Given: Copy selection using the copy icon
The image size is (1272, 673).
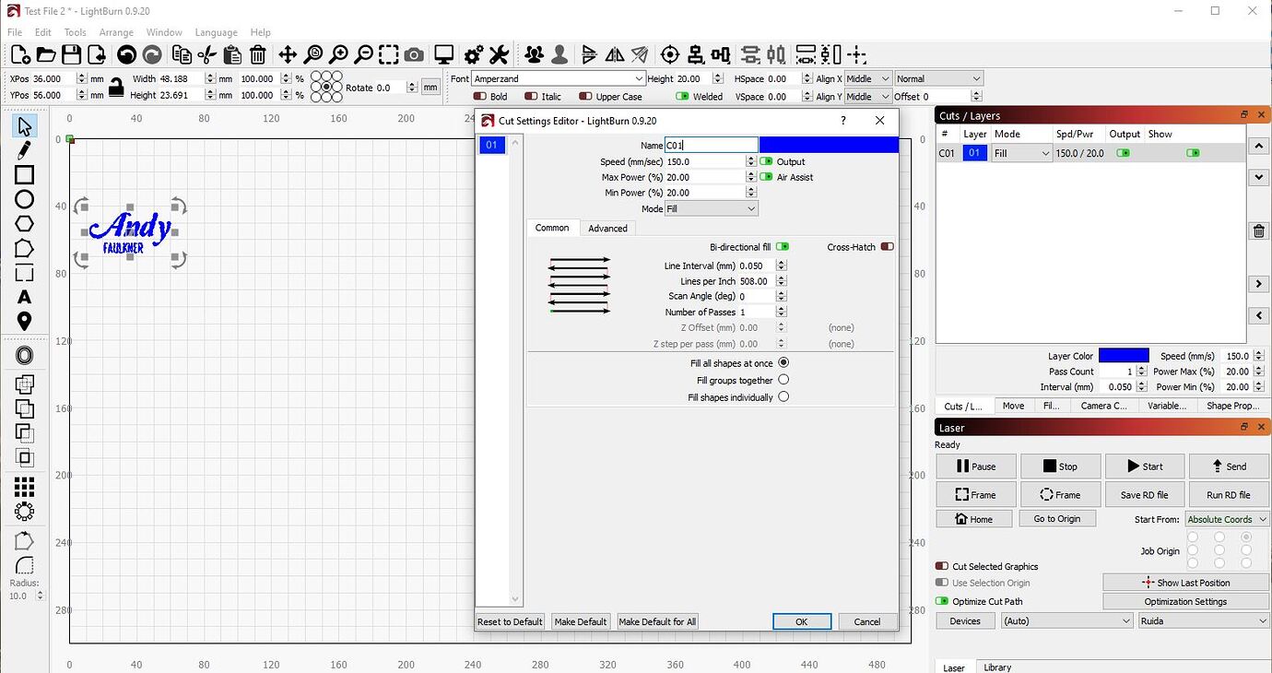Looking at the screenshot, I should pos(182,54).
